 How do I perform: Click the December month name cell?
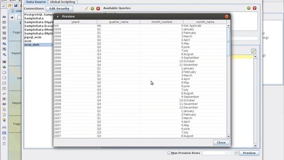(x=205, y=108)
